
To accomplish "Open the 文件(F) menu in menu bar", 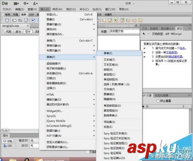I will [7, 9].
